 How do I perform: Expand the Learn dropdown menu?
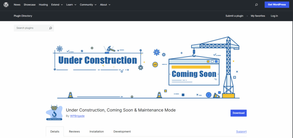click(x=71, y=5)
